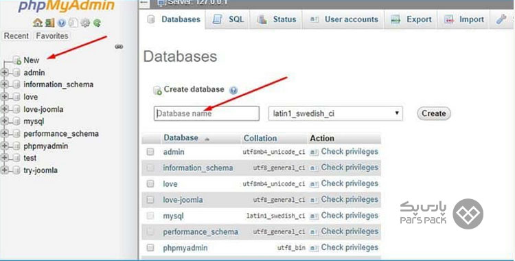Image resolution: width=515 pixels, height=261 pixels.
Task: Click the green reload navigation panel icon
Action: pos(97,23)
